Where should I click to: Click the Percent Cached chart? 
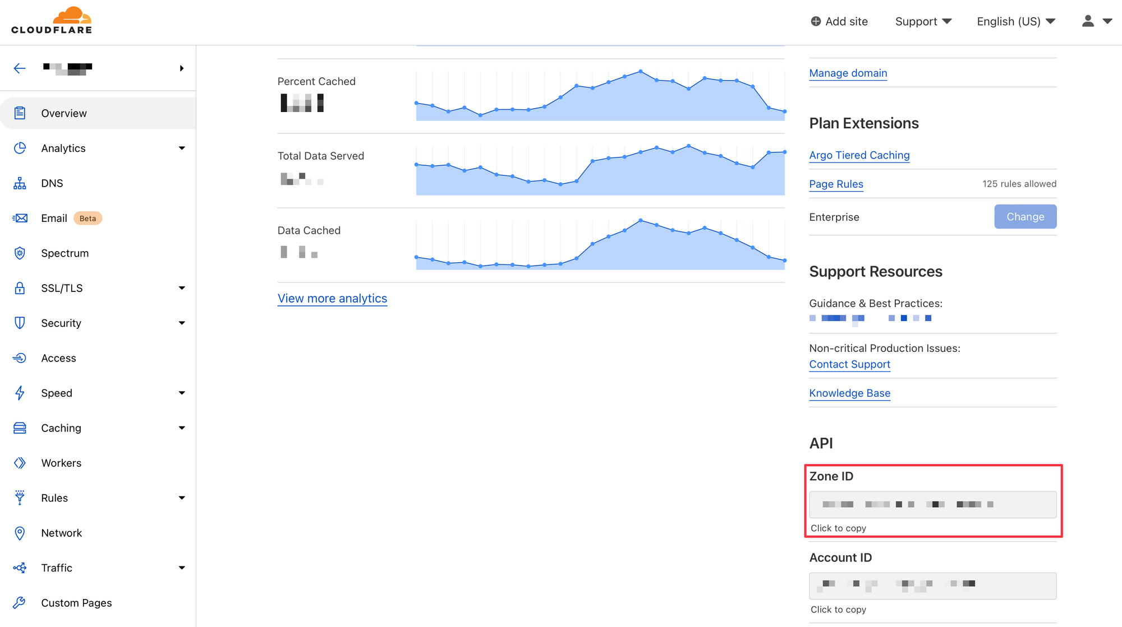click(x=600, y=95)
